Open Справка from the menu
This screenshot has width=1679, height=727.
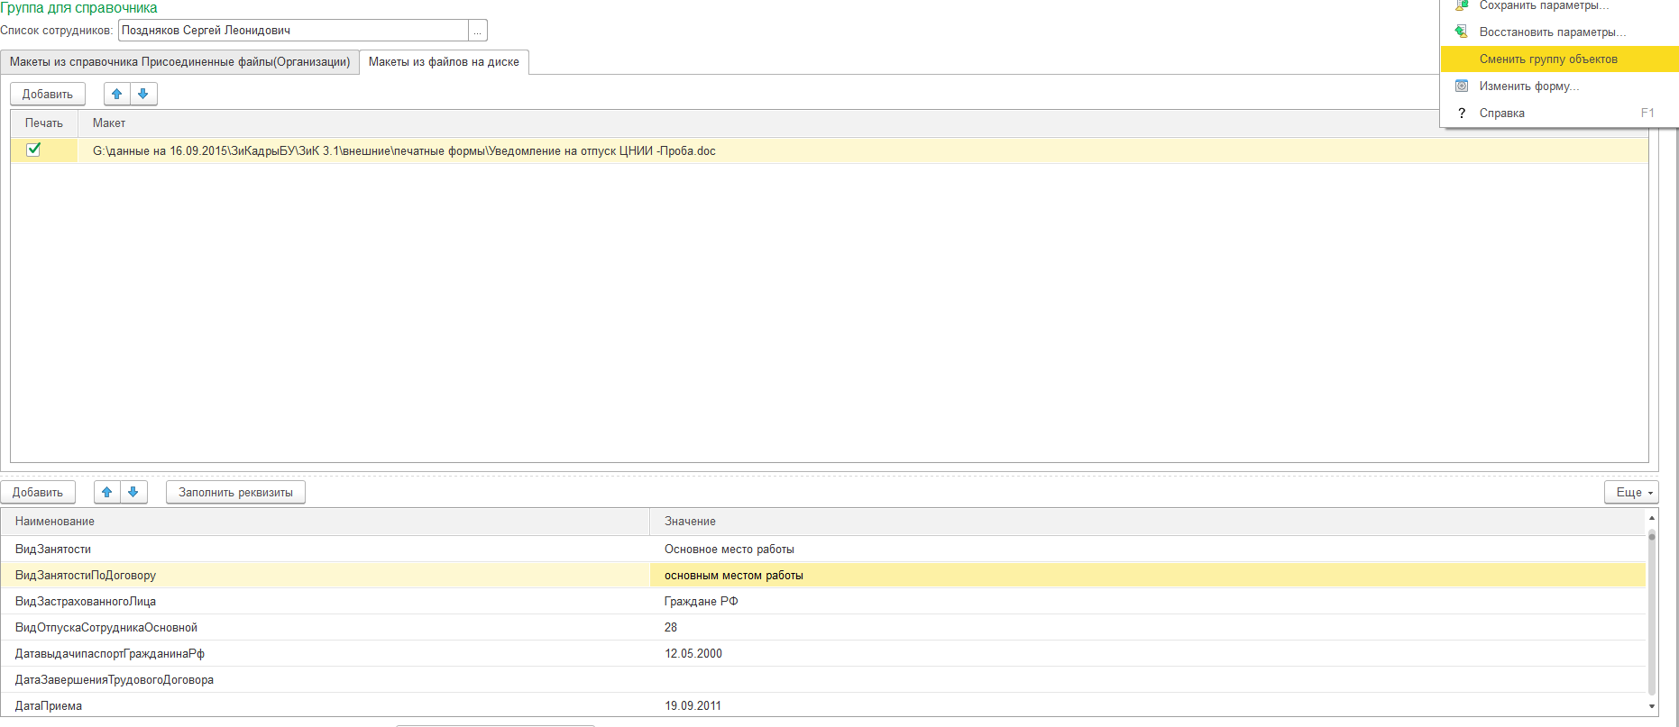(1559, 113)
